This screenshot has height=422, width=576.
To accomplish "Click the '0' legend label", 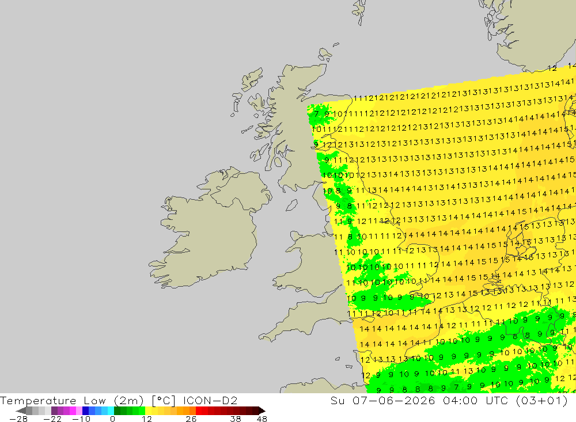I will [113, 419].
